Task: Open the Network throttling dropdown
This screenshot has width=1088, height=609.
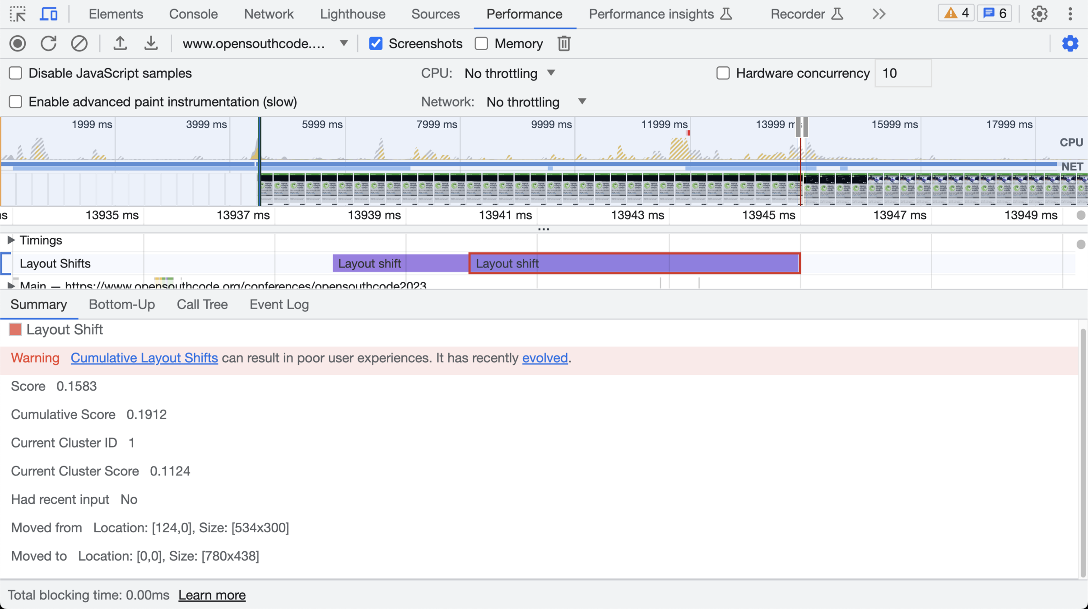Action: [x=536, y=102]
